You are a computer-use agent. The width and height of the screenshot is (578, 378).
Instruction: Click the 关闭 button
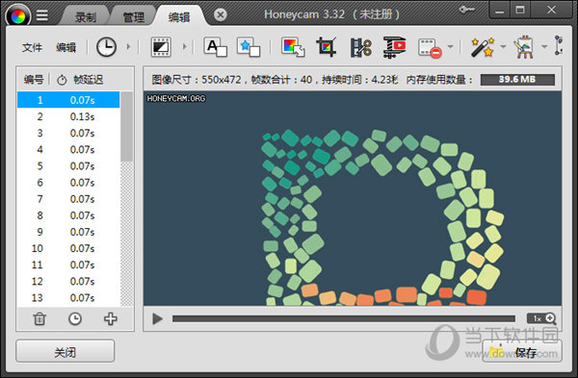click(x=66, y=351)
